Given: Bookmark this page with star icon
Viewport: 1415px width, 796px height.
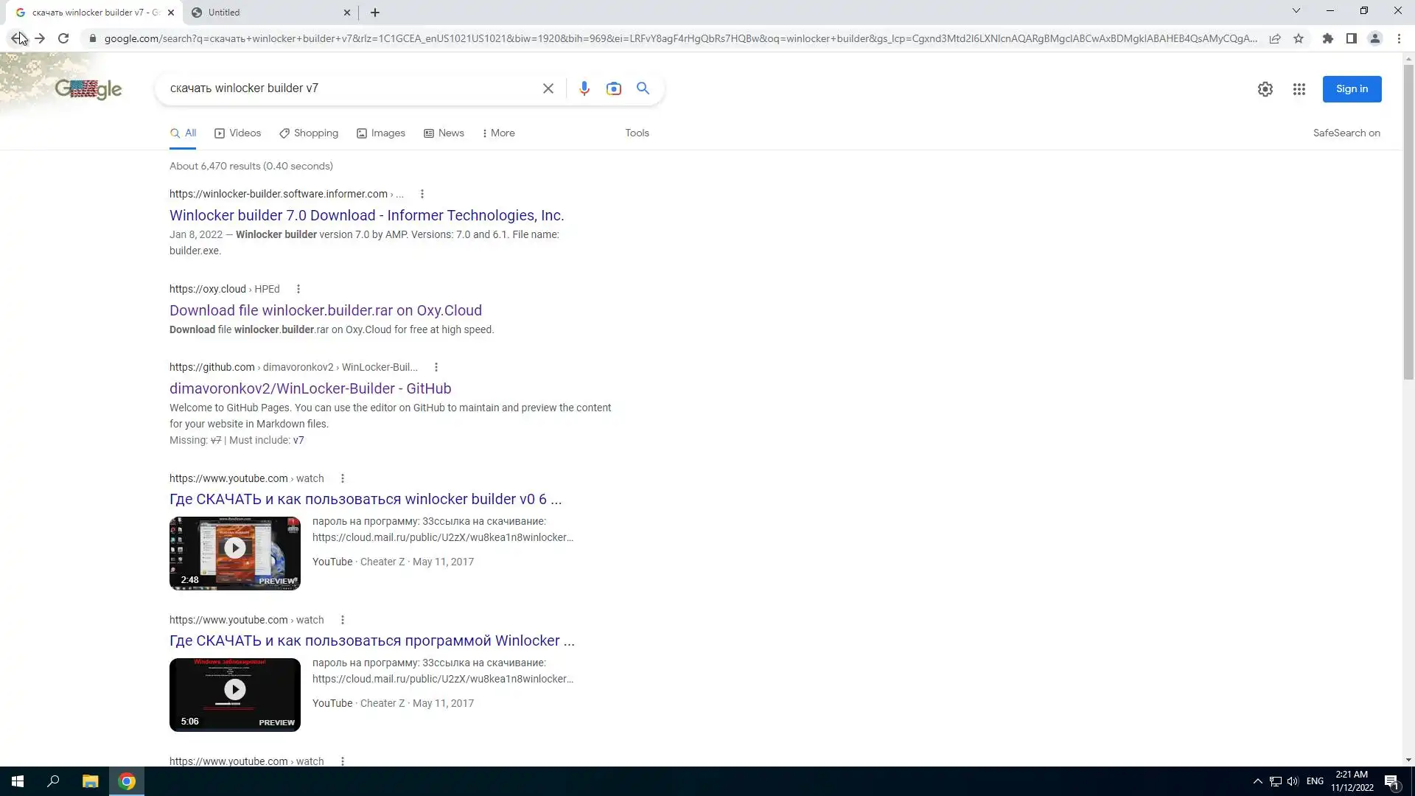Looking at the screenshot, I should (1299, 38).
